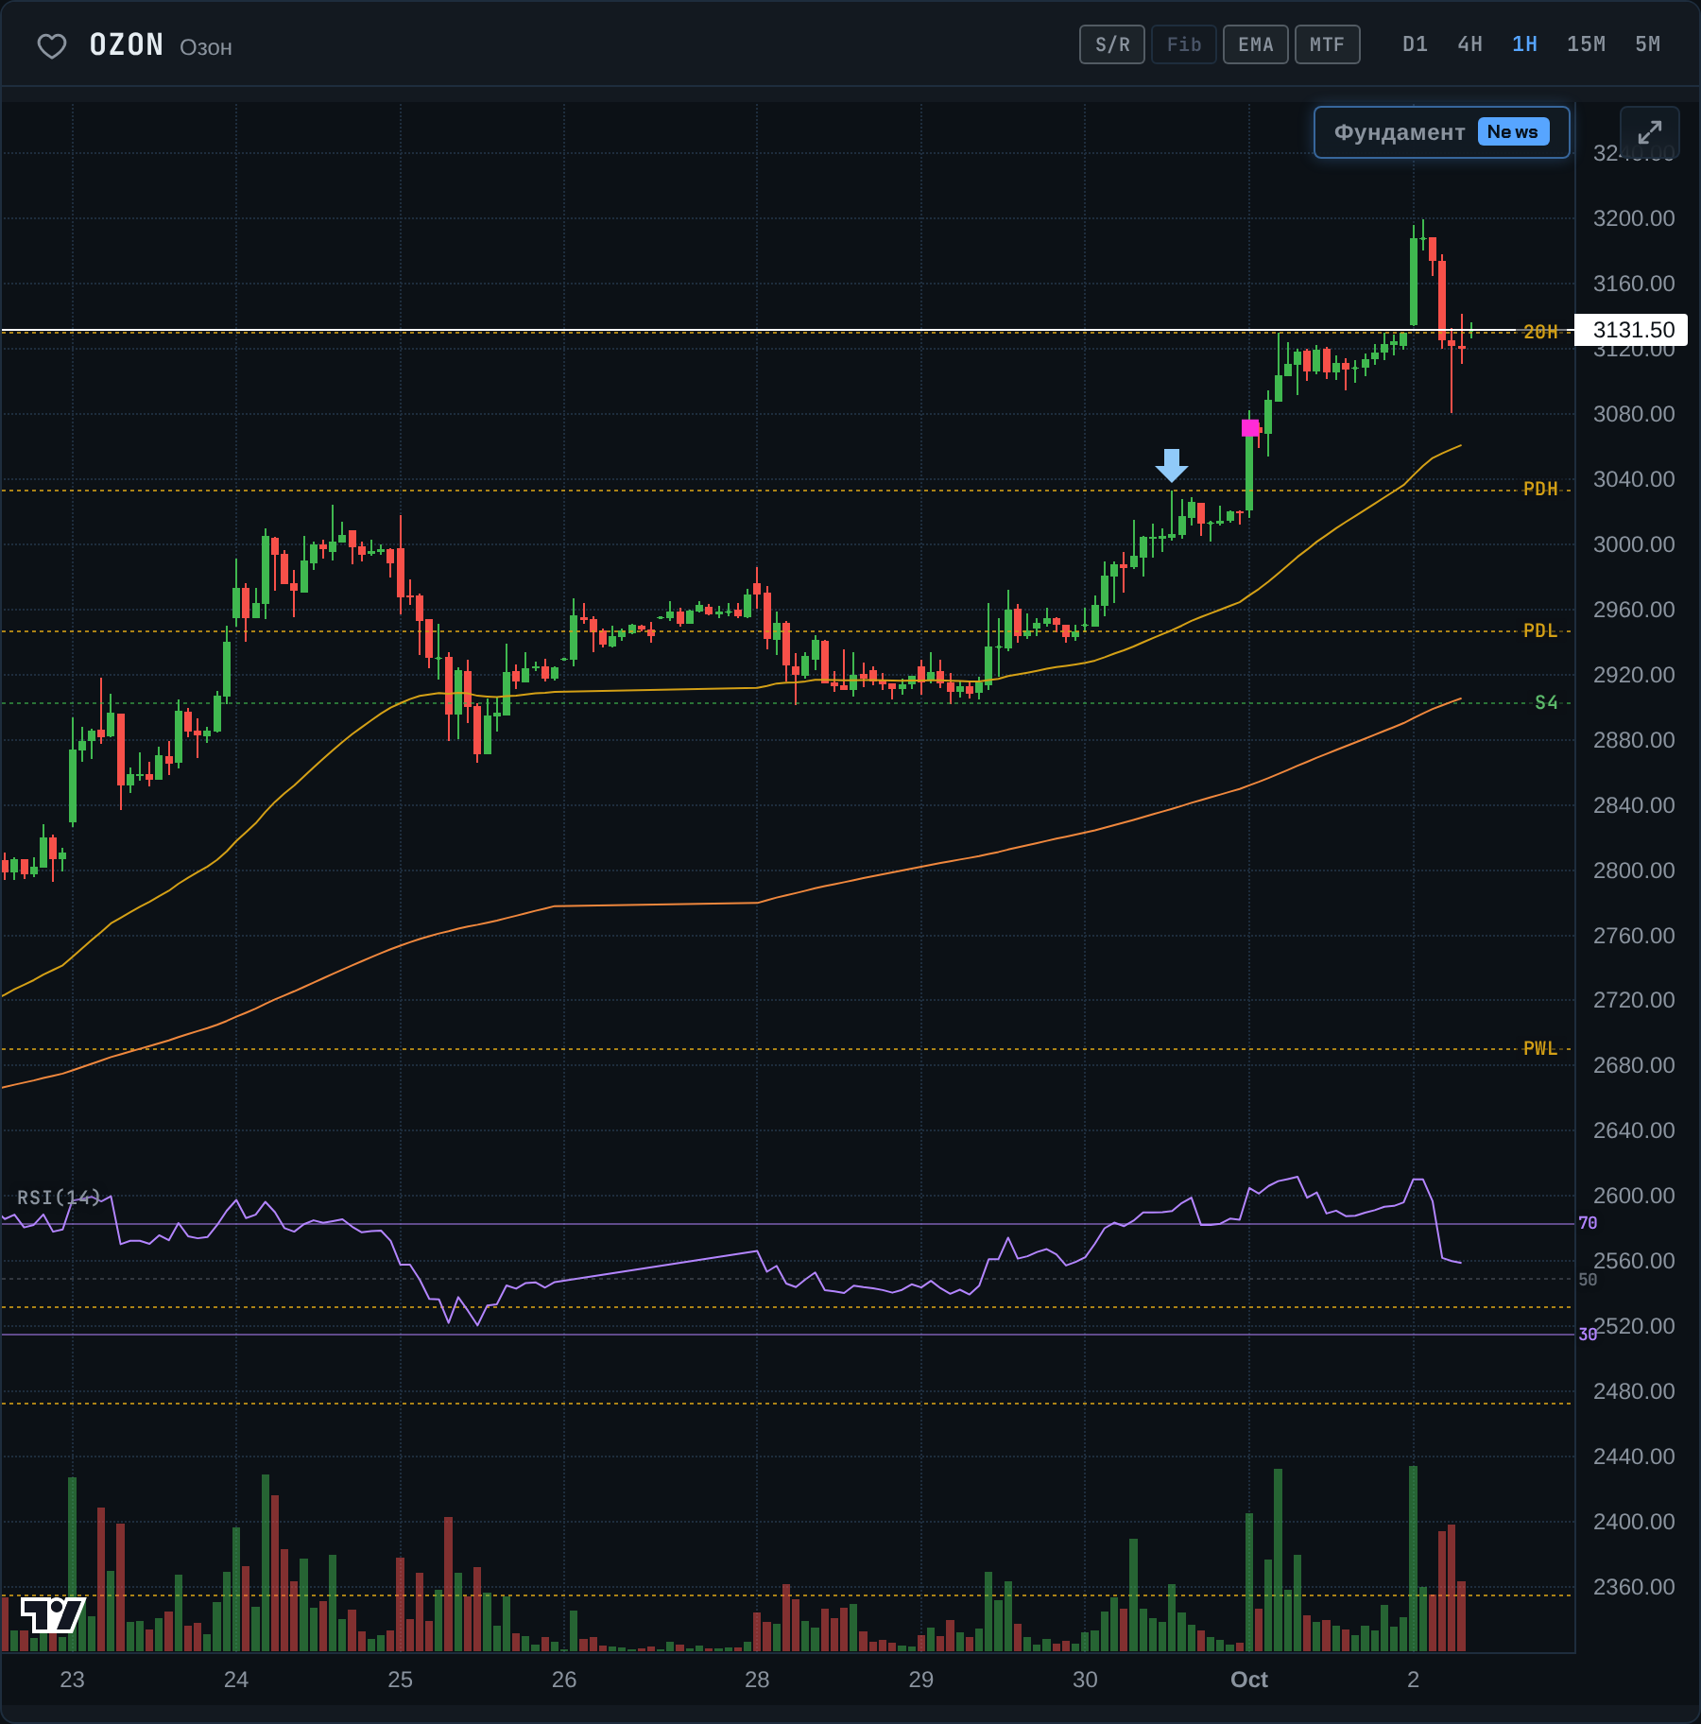Switch to 5M timeframe
This screenshot has height=1724, width=1701.
[x=1647, y=44]
